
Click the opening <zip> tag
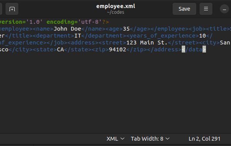tap(100, 49)
